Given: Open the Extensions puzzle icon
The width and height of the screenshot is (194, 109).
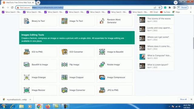Looking at the screenshot, I should (170, 8).
